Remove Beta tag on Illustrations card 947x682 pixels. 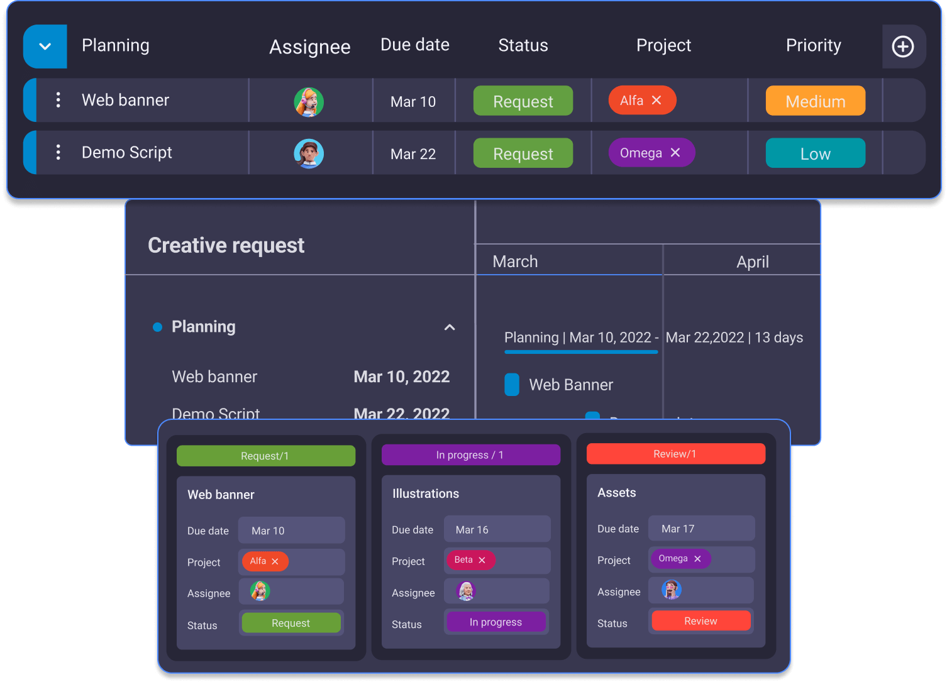[x=482, y=560]
